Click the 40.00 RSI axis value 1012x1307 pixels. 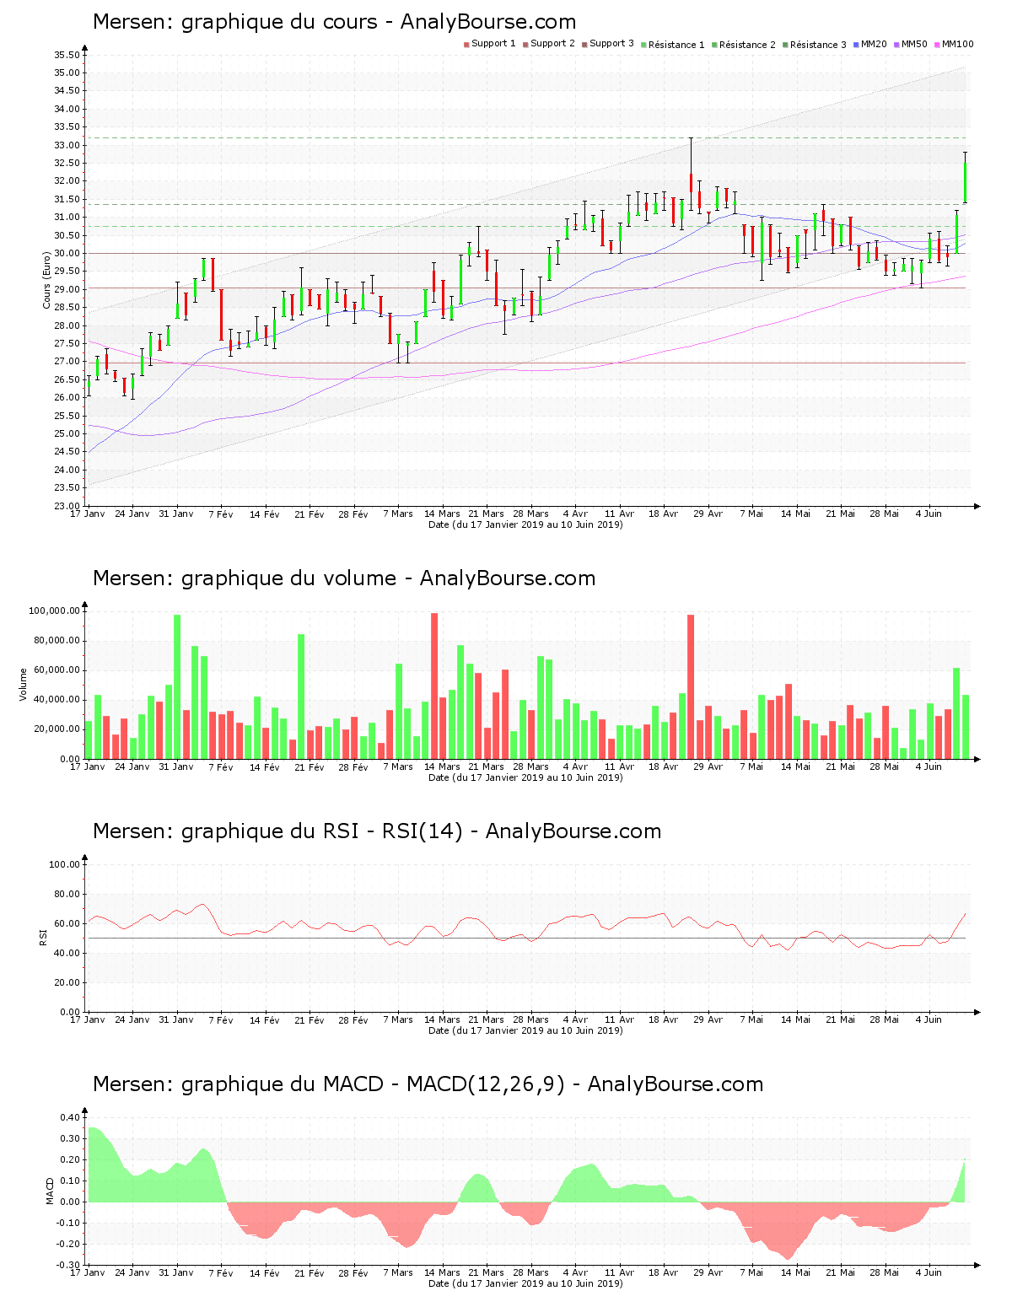[x=67, y=953]
